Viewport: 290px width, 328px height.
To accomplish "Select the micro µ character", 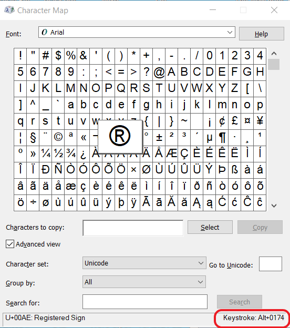I will tap(209, 137).
